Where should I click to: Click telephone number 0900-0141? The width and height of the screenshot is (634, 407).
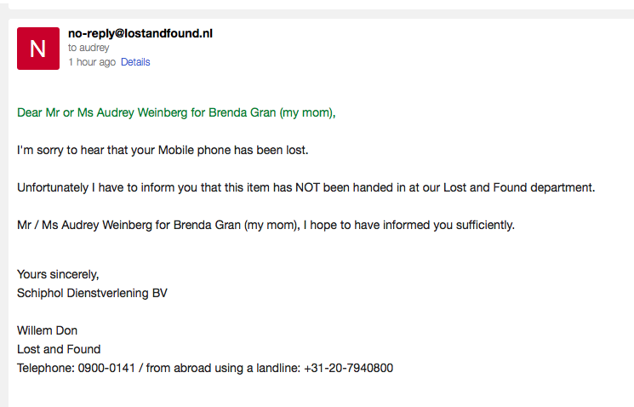click(106, 368)
